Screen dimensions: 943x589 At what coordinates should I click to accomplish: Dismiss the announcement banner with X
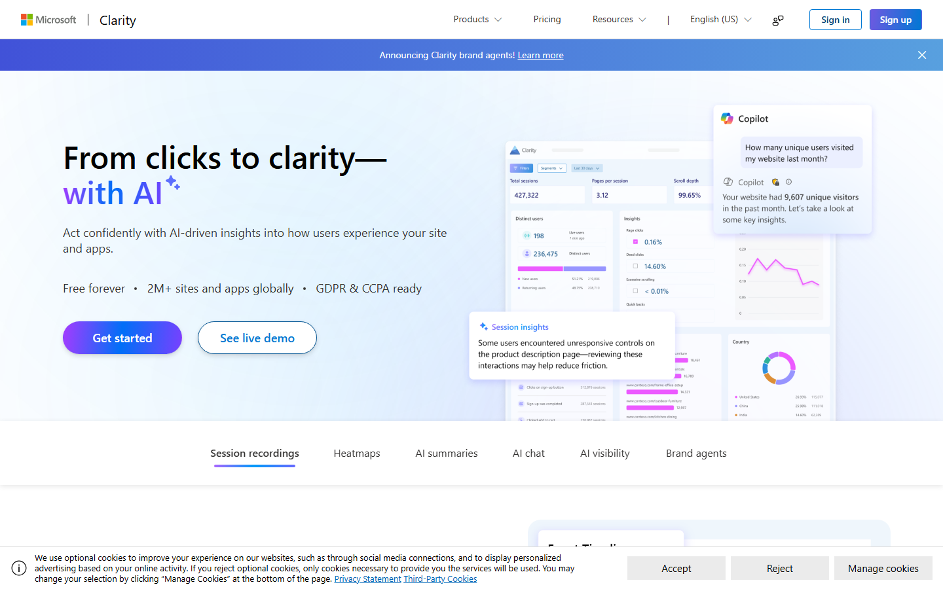click(922, 55)
